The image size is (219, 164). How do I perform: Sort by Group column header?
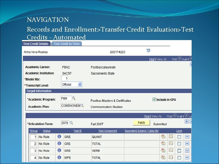click(33, 131)
